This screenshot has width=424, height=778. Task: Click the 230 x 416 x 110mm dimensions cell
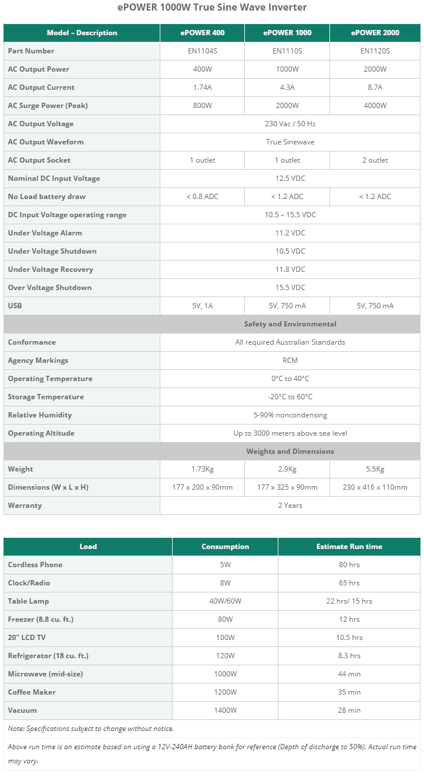click(375, 487)
